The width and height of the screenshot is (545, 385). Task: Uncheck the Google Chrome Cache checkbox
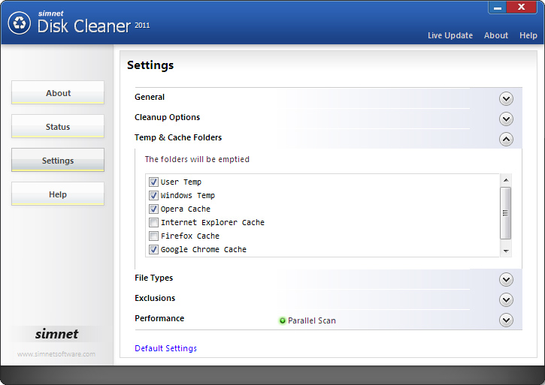click(x=153, y=249)
